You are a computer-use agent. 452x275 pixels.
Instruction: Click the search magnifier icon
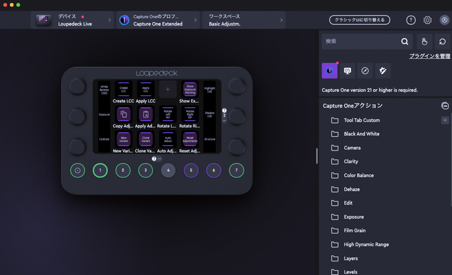coord(405,42)
